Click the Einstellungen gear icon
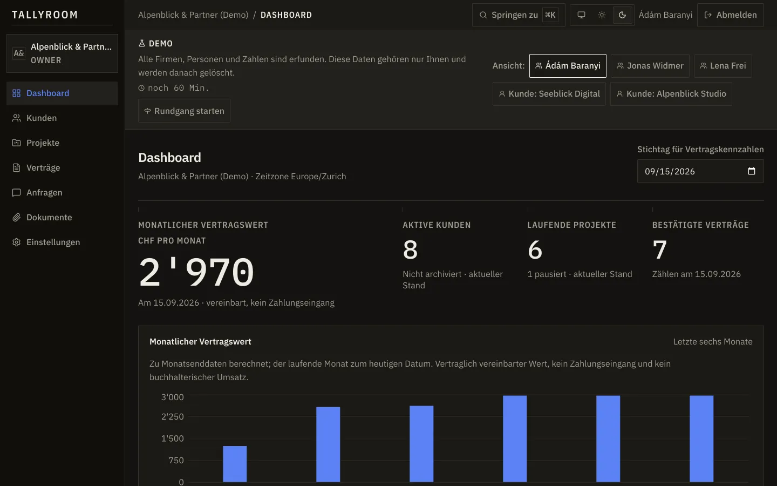The height and width of the screenshot is (486, 777). 17,242
